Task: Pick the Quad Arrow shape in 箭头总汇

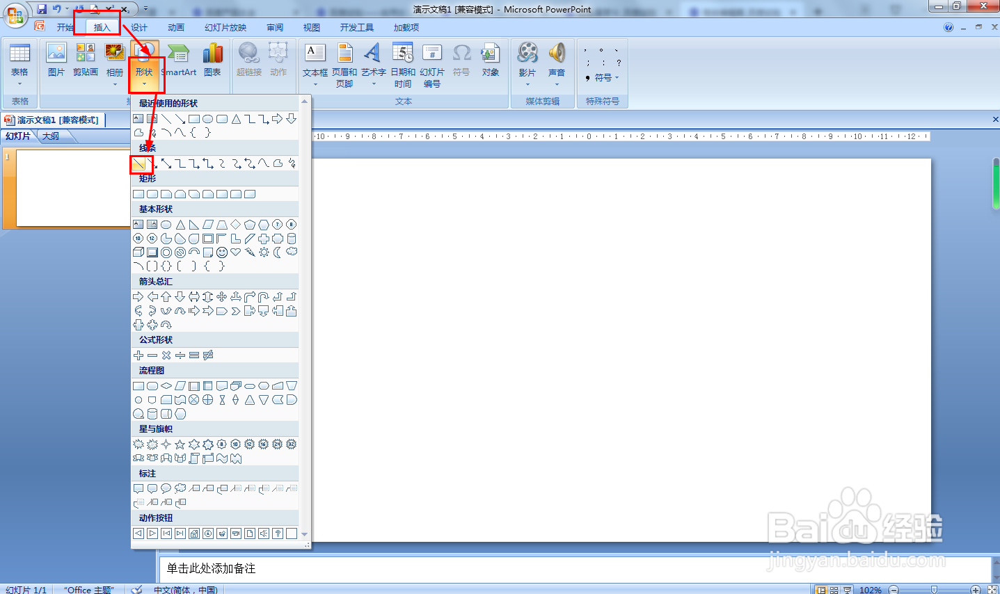Action: (x=222, y=297)
